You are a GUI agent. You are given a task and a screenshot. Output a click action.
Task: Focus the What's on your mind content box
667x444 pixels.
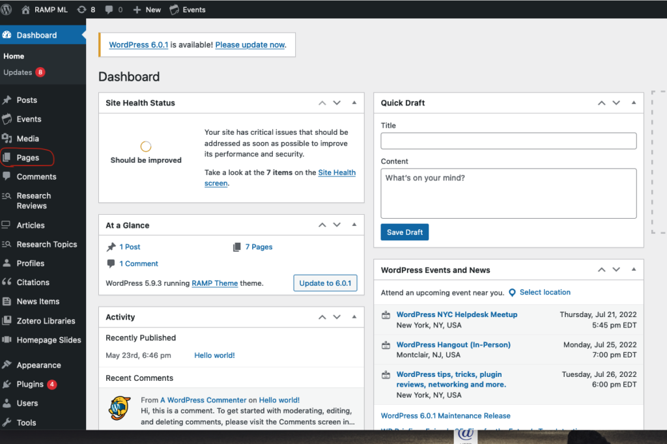508,193
